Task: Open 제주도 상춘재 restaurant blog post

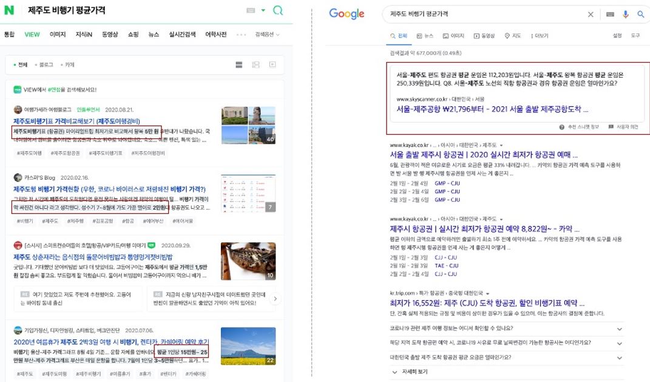Action: (93, 257)
